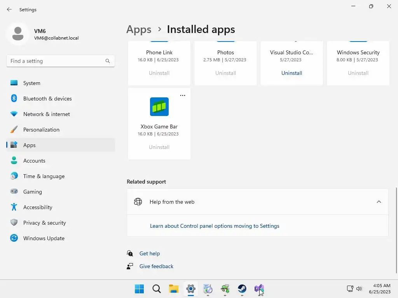
Task: Go to Network & internet settings
Action: click(46, 114)
